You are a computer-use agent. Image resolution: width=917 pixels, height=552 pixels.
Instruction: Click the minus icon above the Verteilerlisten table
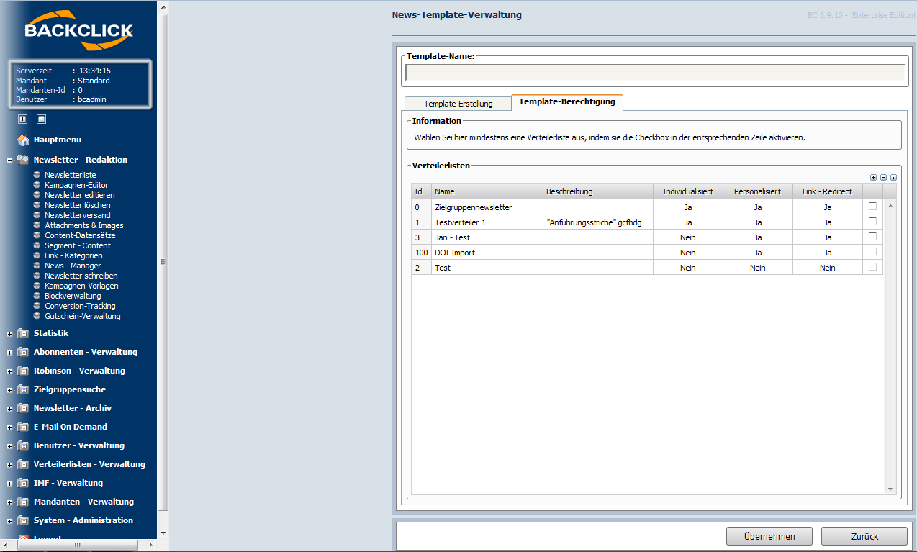click(883, 177)
